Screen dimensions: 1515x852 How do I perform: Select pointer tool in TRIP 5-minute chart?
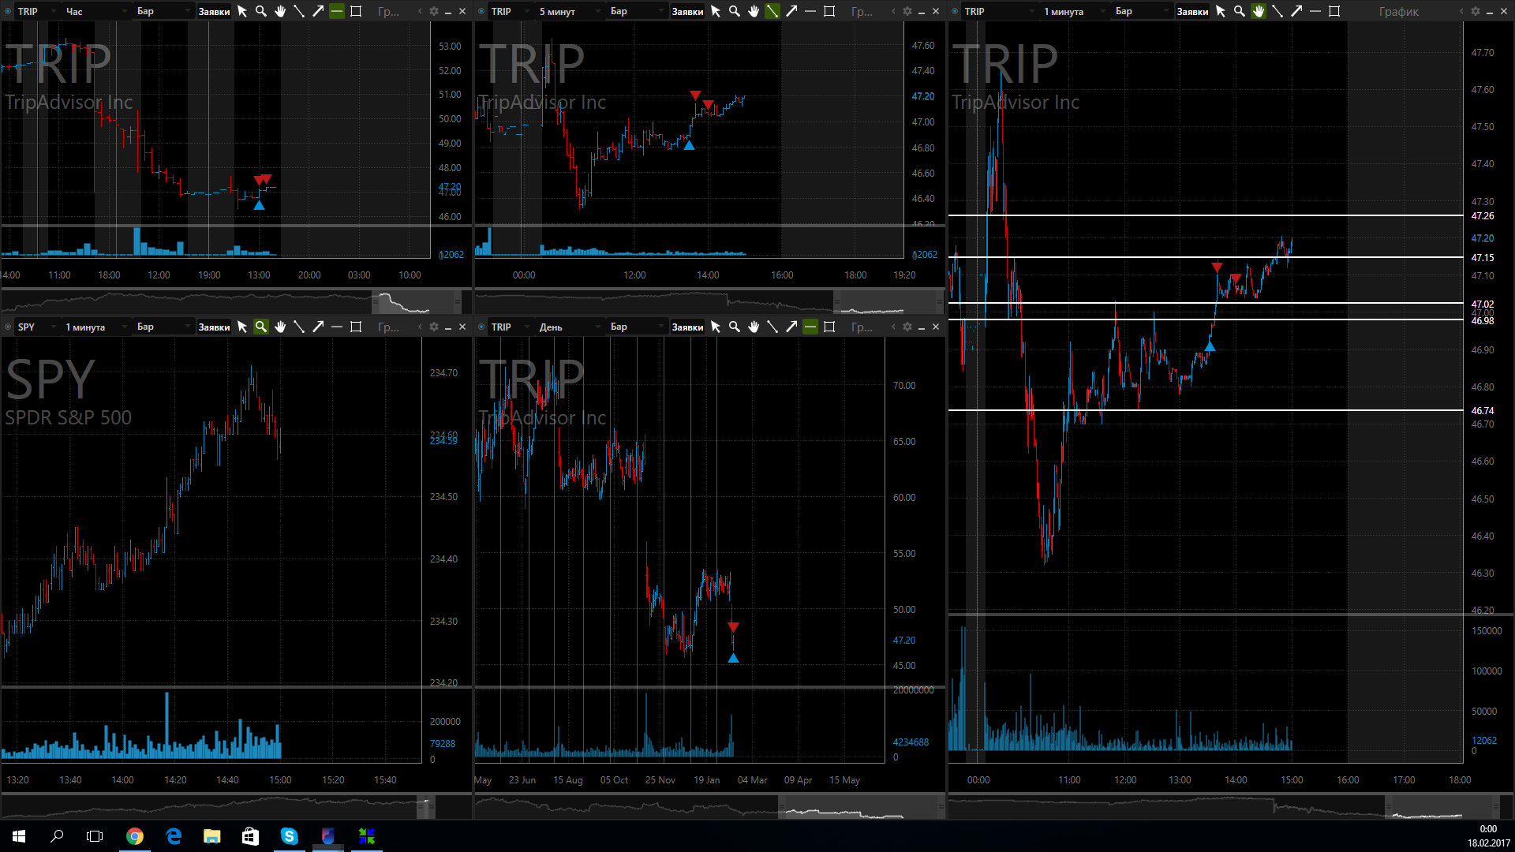tap(716, 11)
